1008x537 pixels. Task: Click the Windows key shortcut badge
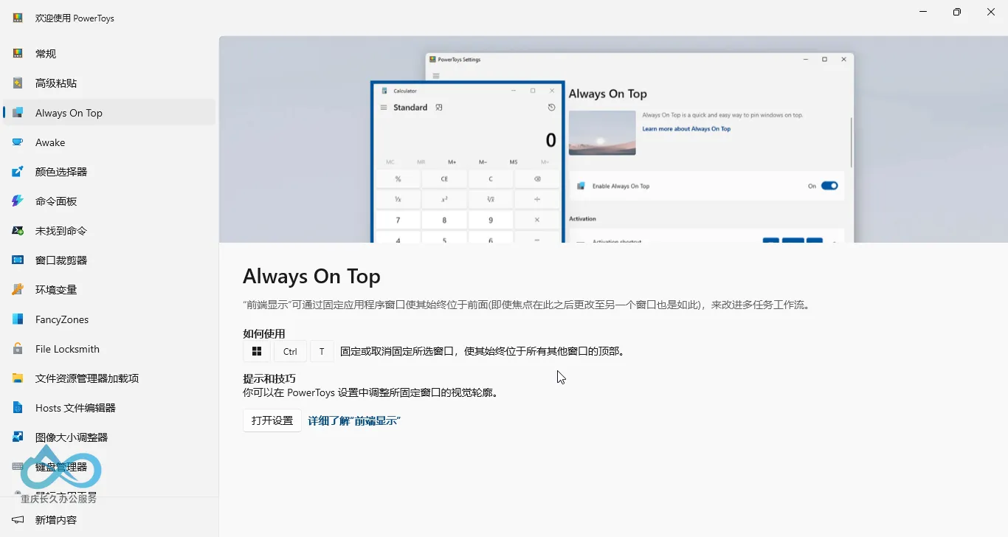(x=257, y=352)
